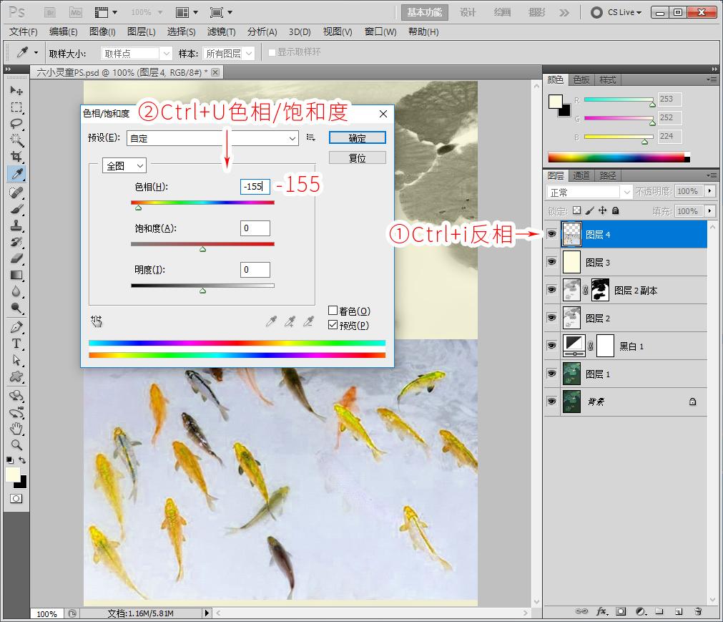Select the Pen tool
Viewport: 723px width, 622px height.
click(x=16, y=327)
